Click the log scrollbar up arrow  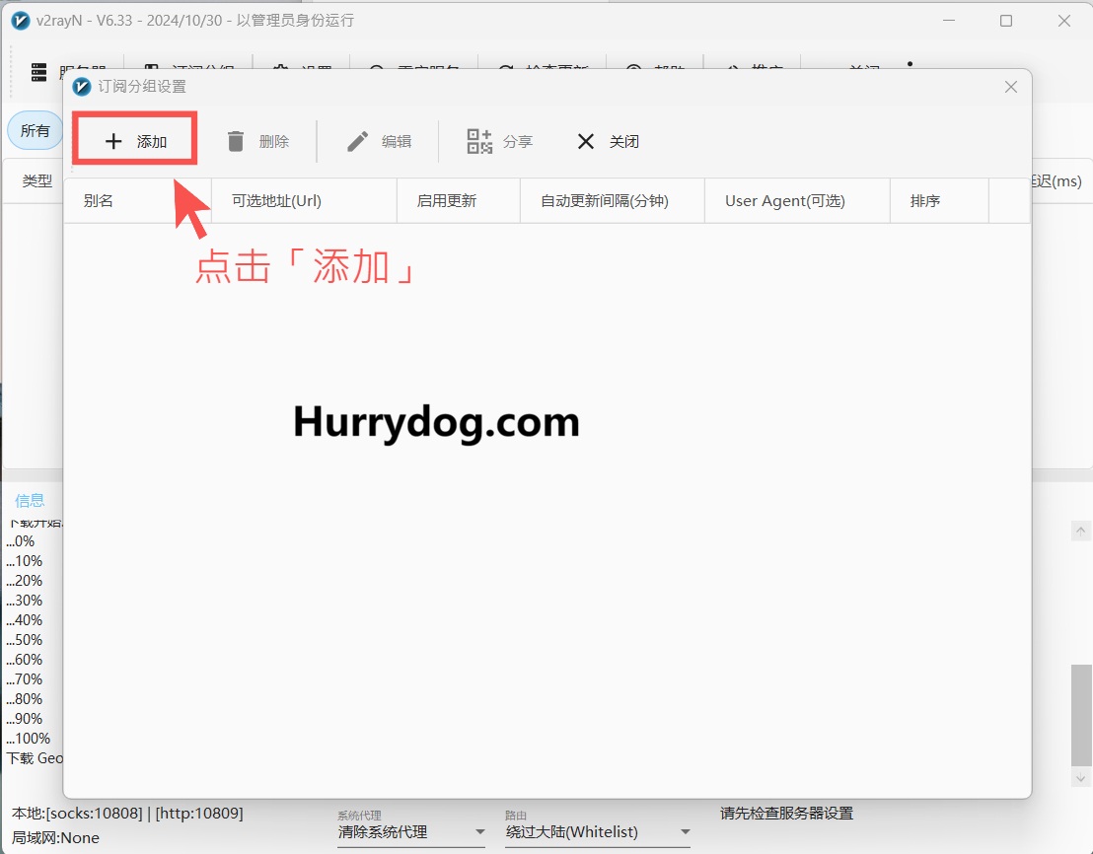(x=1080, y=531)
